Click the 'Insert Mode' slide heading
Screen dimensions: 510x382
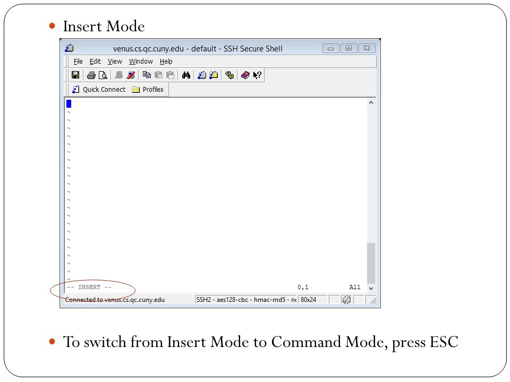pyautogui.click(x=104, y=26)
